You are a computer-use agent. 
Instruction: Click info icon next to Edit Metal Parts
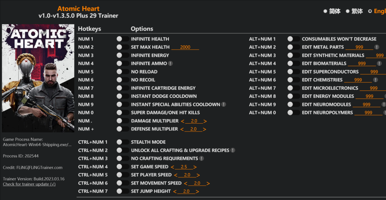tap(377, 47)
